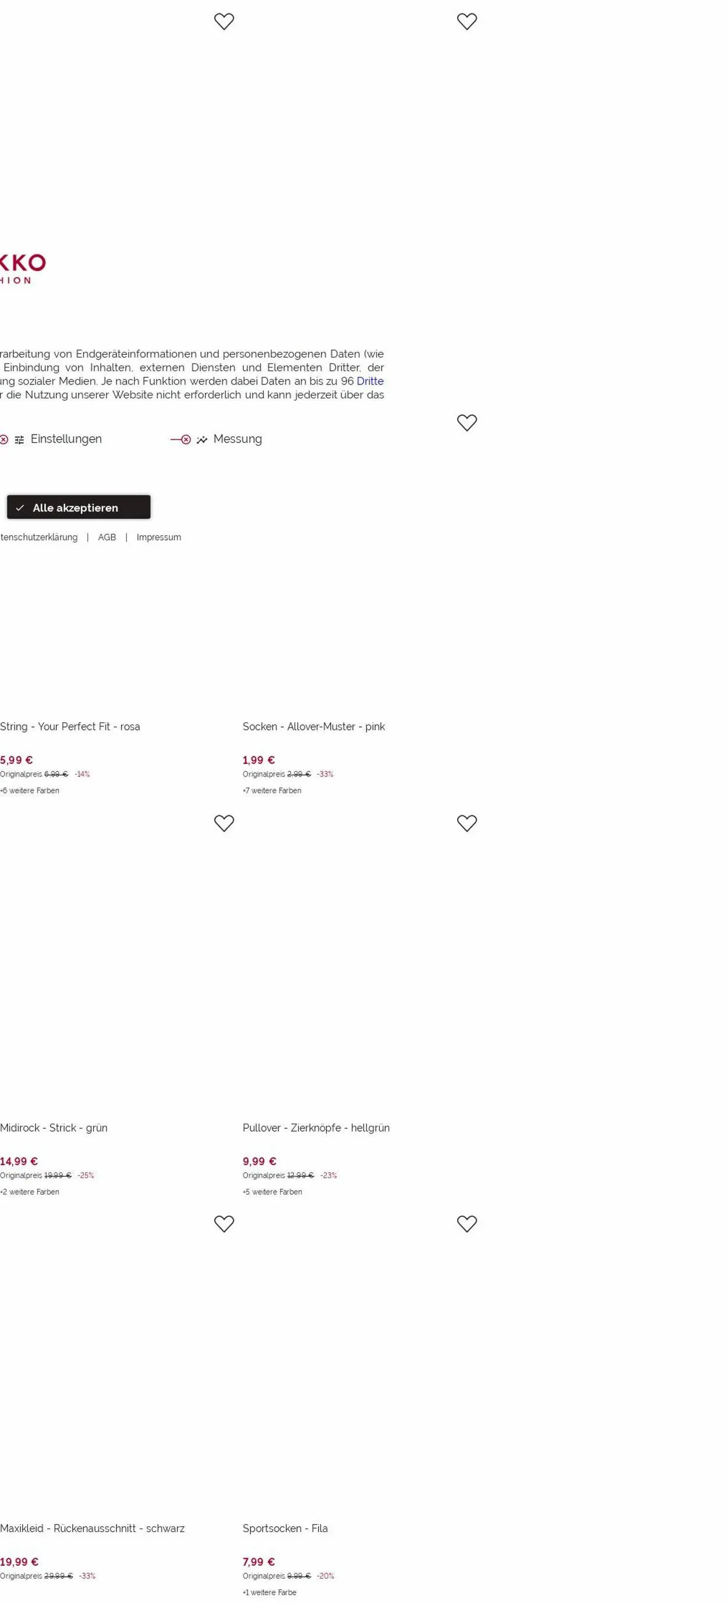Click the Einstellungen sliders icon
The height and width of the screenshot is (1603, 728).
pyautogui.click(x=19, y=440)
